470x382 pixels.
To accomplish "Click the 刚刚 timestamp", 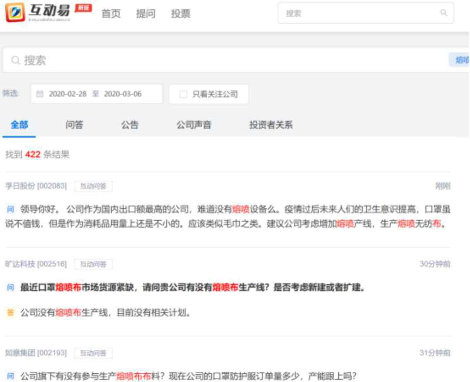I will click(443, 186).
